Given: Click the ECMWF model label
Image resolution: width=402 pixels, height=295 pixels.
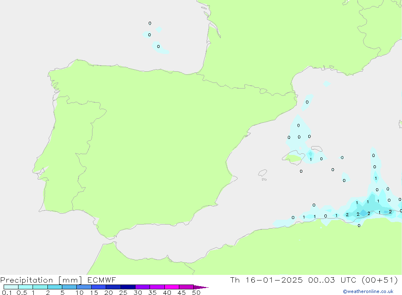Looking at the screenshot, I should pyautogui.click(x=102, y=280).
